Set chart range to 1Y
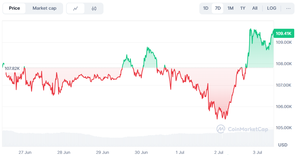 click(x=243, y=8)
